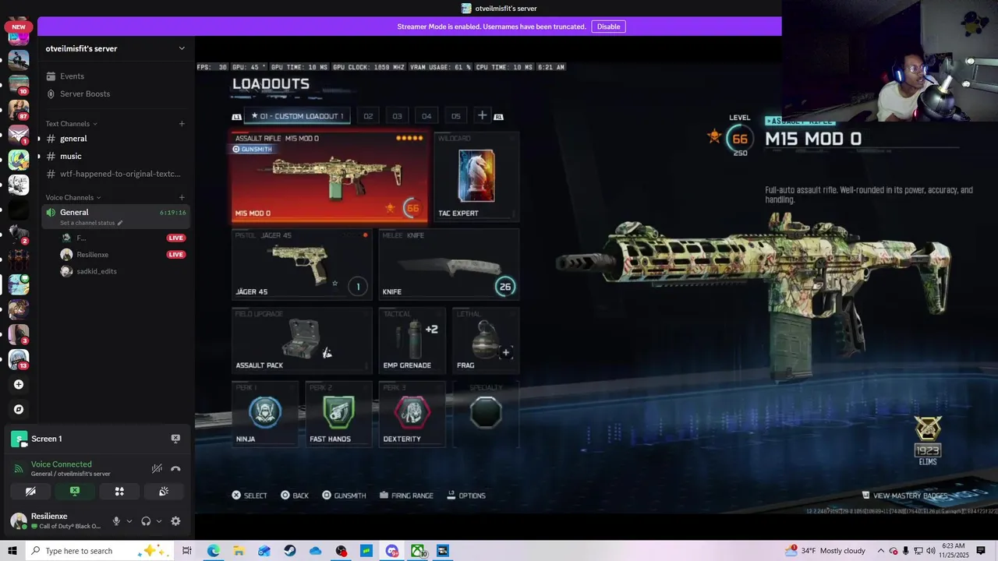The image size is (998, 561).
Task: Collapse the Text Channels category
Action: point(71,124)
